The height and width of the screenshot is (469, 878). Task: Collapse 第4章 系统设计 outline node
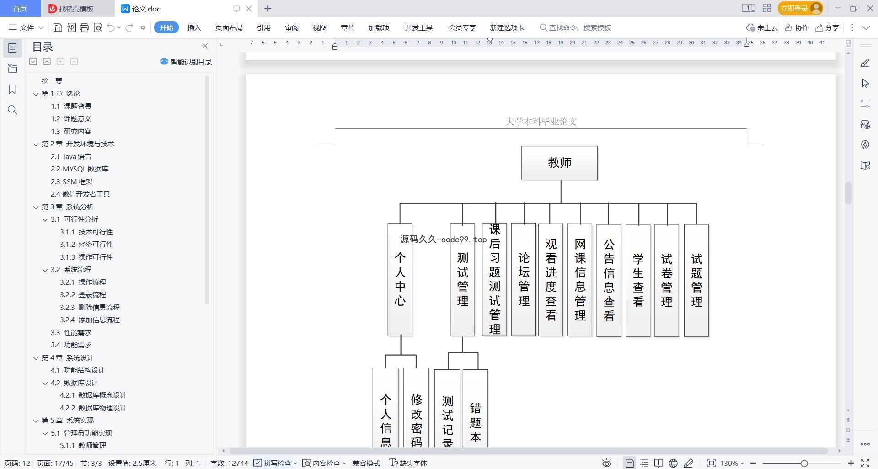36,358
